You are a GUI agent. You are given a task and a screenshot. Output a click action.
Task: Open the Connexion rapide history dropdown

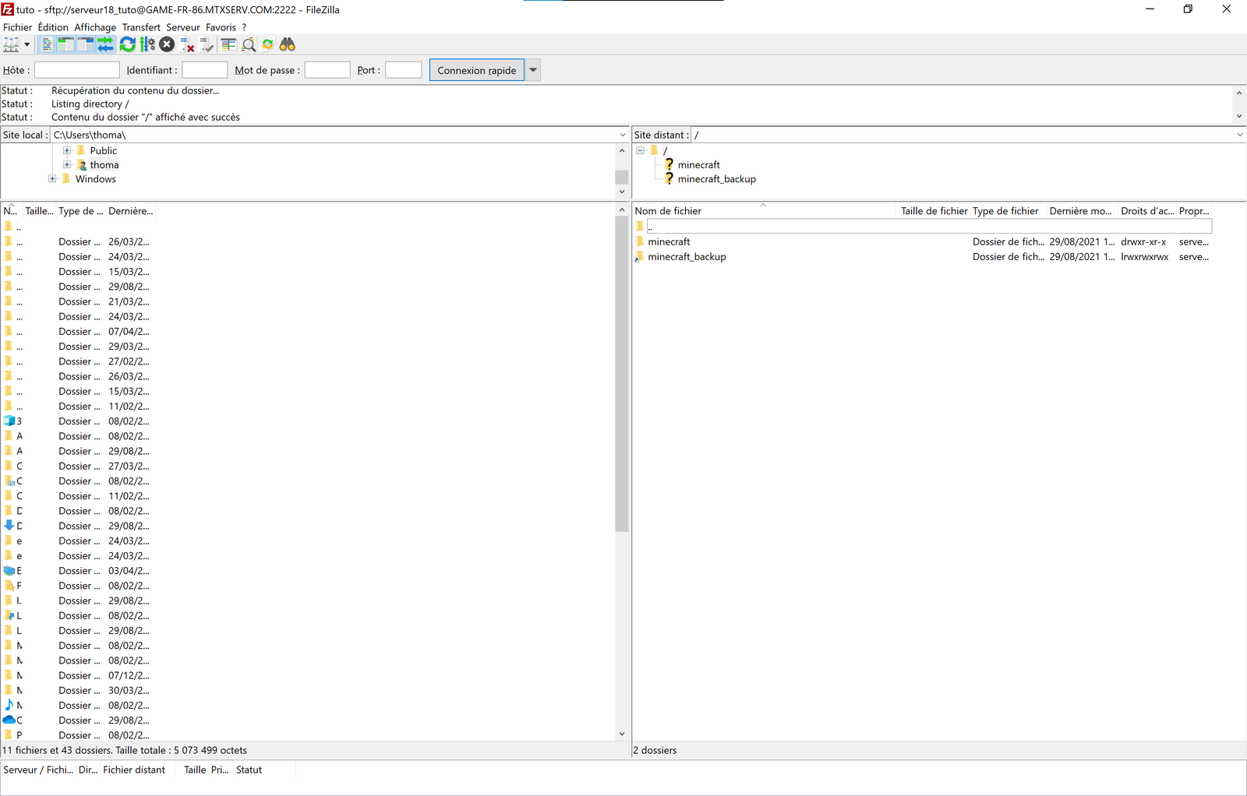[x=533, y=70]
